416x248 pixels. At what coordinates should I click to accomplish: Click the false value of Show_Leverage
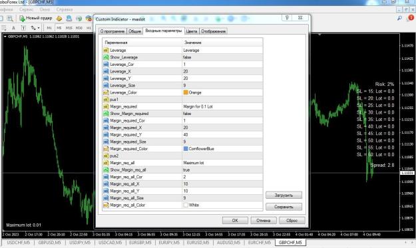[187, 57]
